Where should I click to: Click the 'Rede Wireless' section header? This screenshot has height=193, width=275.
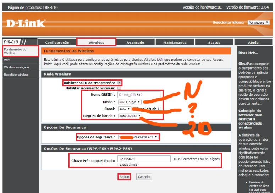coord(57,74)
